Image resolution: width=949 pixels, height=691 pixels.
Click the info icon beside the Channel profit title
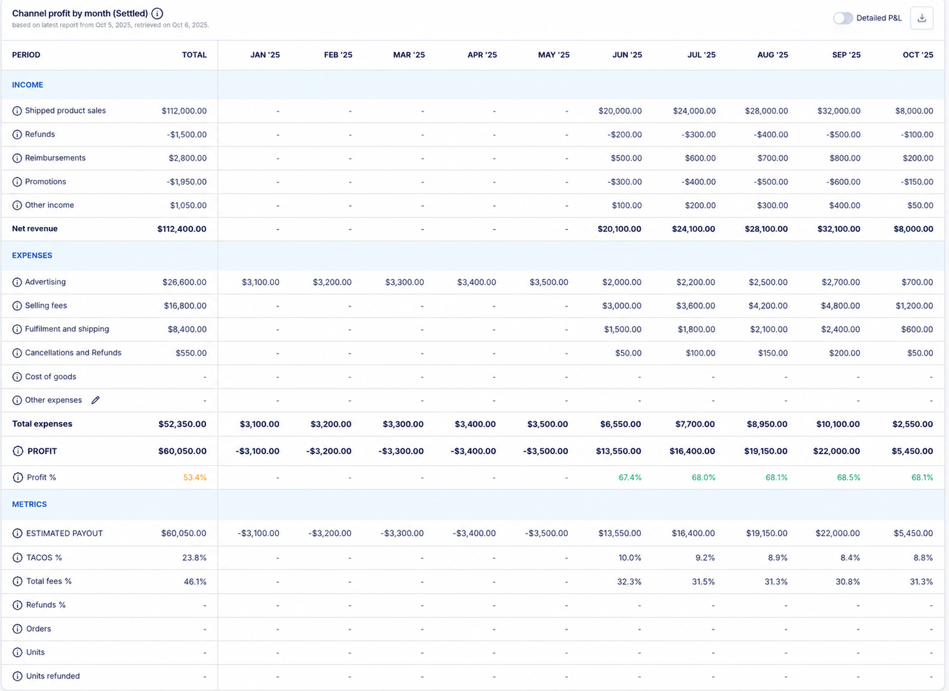tap(157, 14)
